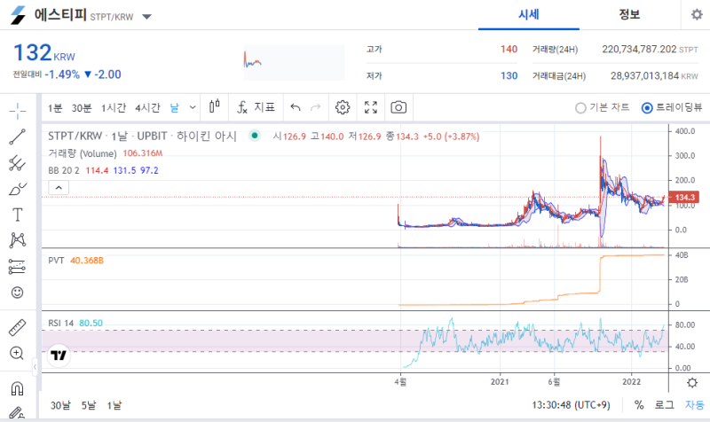Viewport: 710px width, 422px height.
Task: Set interval to 4시간
Action: click(x=147, y=108)
